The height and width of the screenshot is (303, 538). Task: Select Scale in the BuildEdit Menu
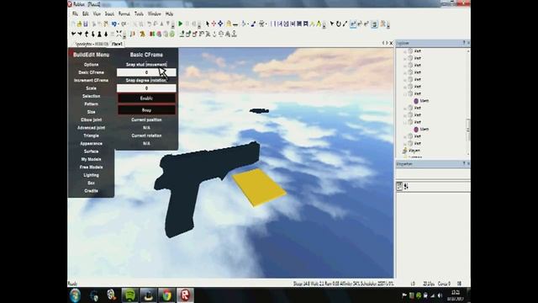click(92, 88)
